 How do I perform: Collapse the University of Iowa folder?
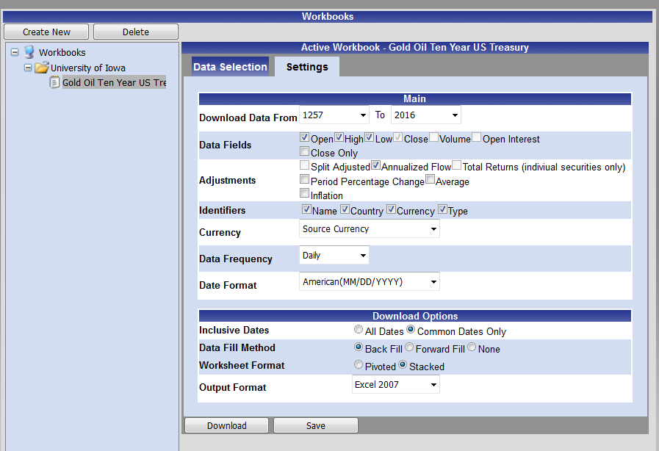(28, 68)
